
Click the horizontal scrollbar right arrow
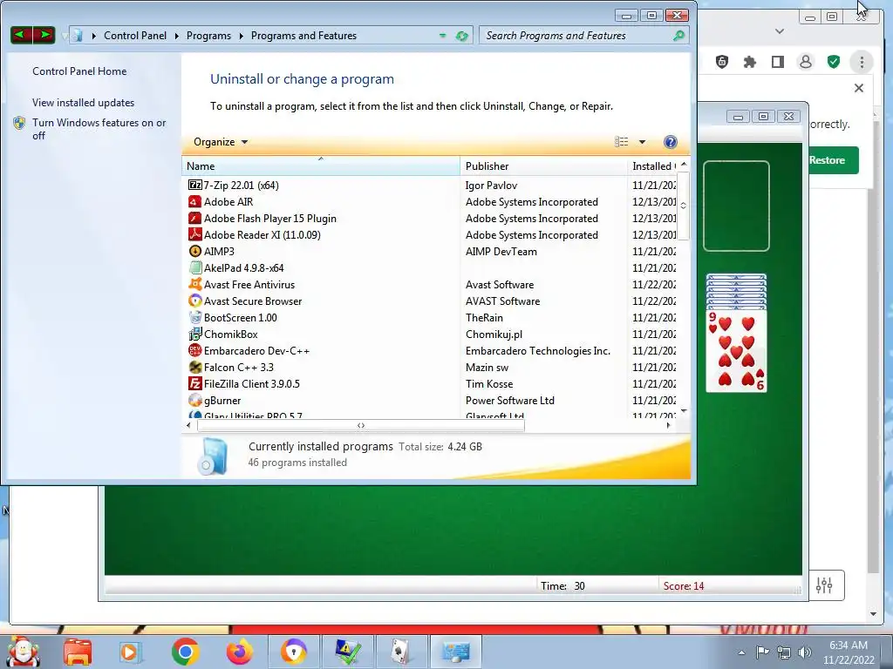pos(668,425)
